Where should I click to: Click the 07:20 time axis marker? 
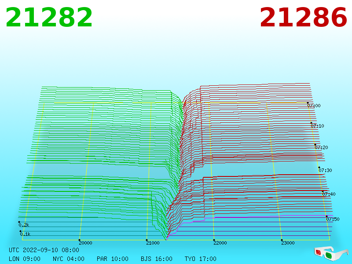(x=322, y=147)
